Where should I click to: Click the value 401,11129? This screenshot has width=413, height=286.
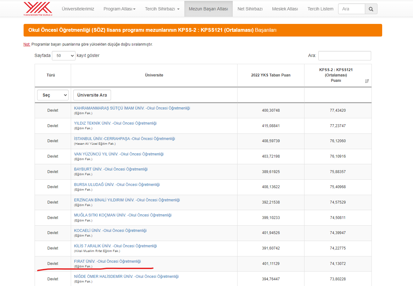pos(271,264)
